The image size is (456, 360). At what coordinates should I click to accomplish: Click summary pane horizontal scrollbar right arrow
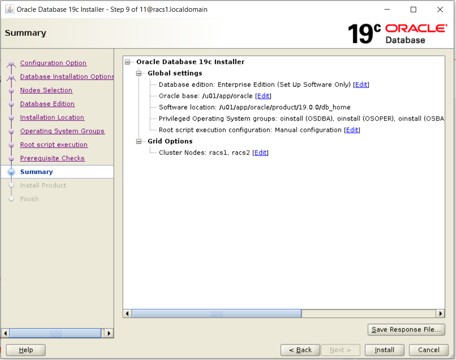pyautogui.click(x=440, y=313)
